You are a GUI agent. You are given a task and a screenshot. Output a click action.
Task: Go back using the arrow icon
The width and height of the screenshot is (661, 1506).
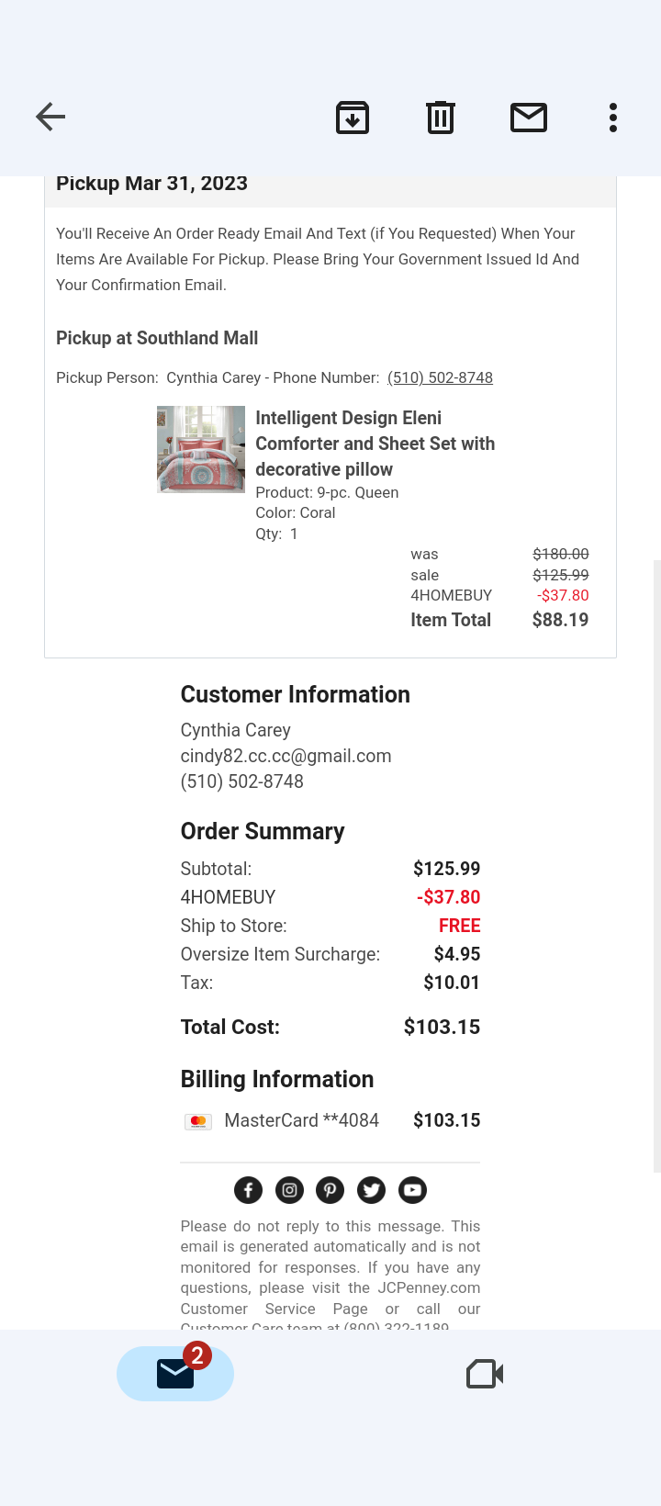[50, 117]
